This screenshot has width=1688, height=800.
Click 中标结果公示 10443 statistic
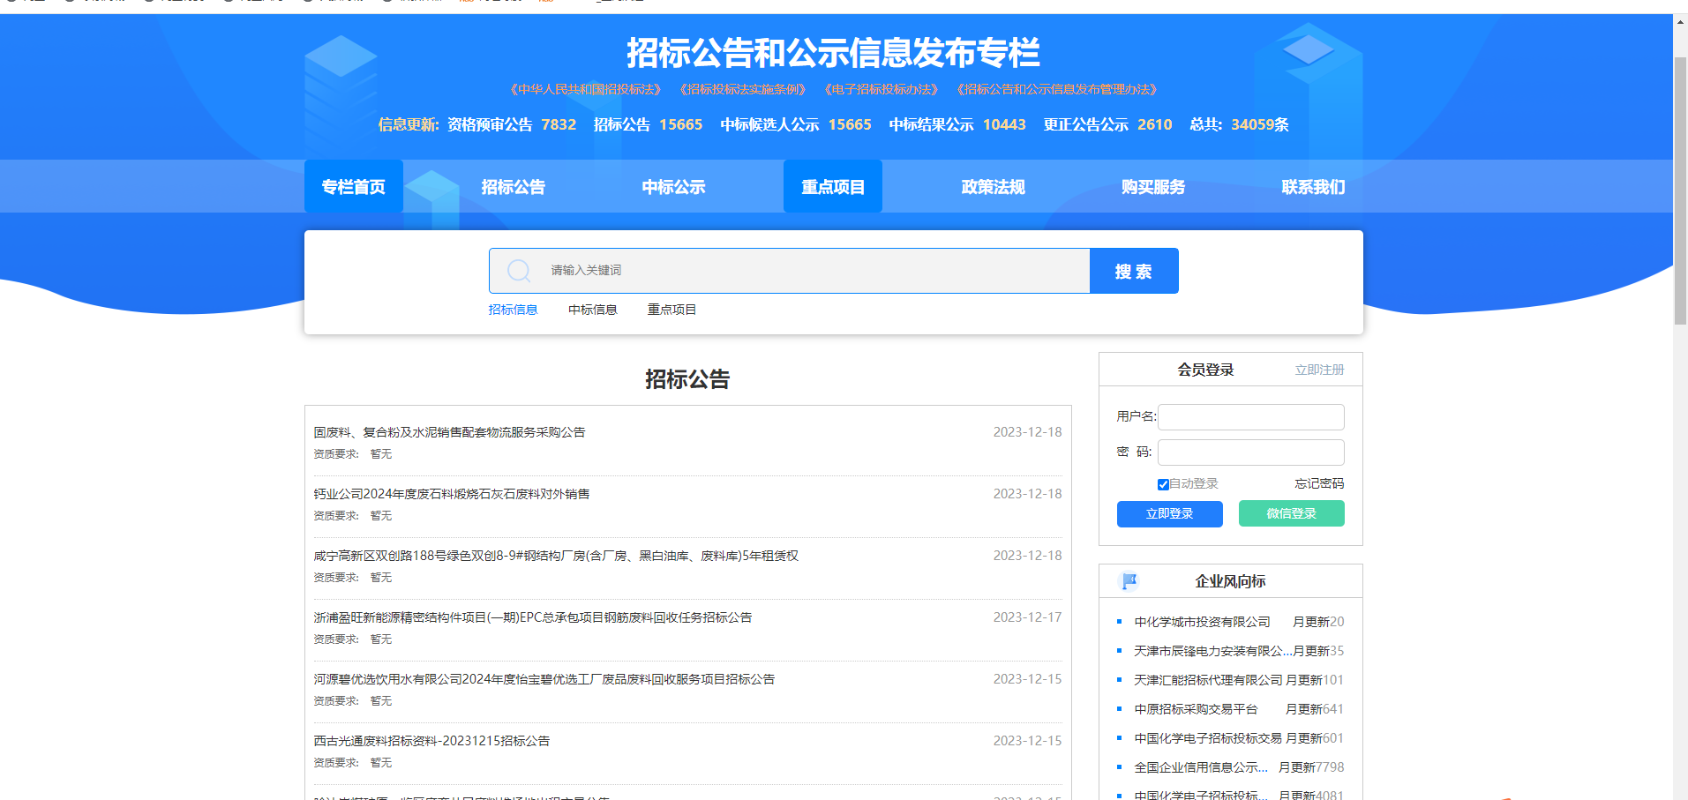point(957,124)
